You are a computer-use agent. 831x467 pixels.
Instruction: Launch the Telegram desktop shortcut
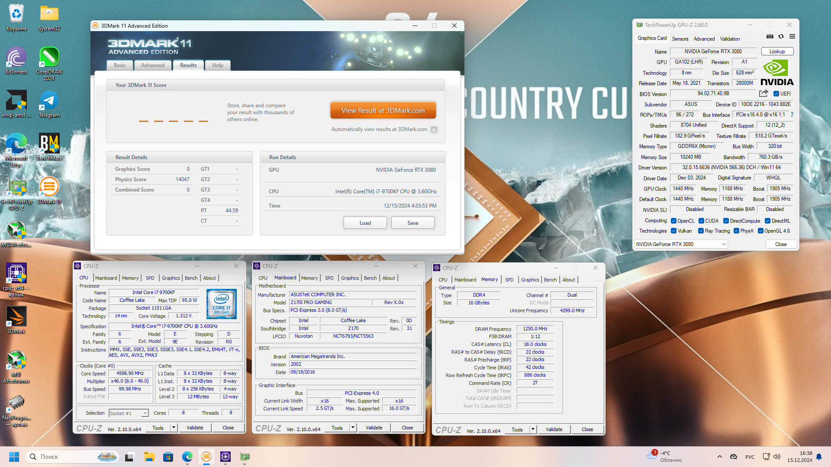pos(49,104)
